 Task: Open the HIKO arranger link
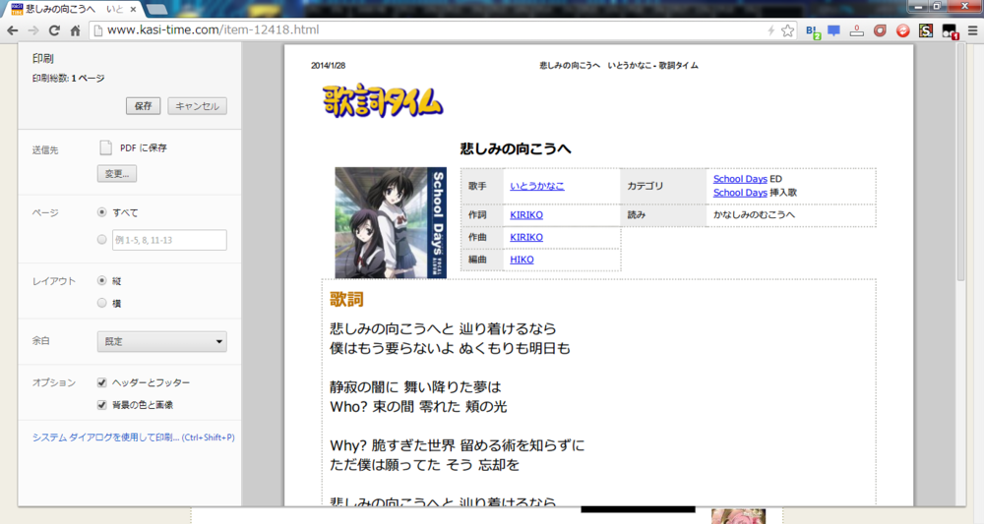click(x=522, y=260)
